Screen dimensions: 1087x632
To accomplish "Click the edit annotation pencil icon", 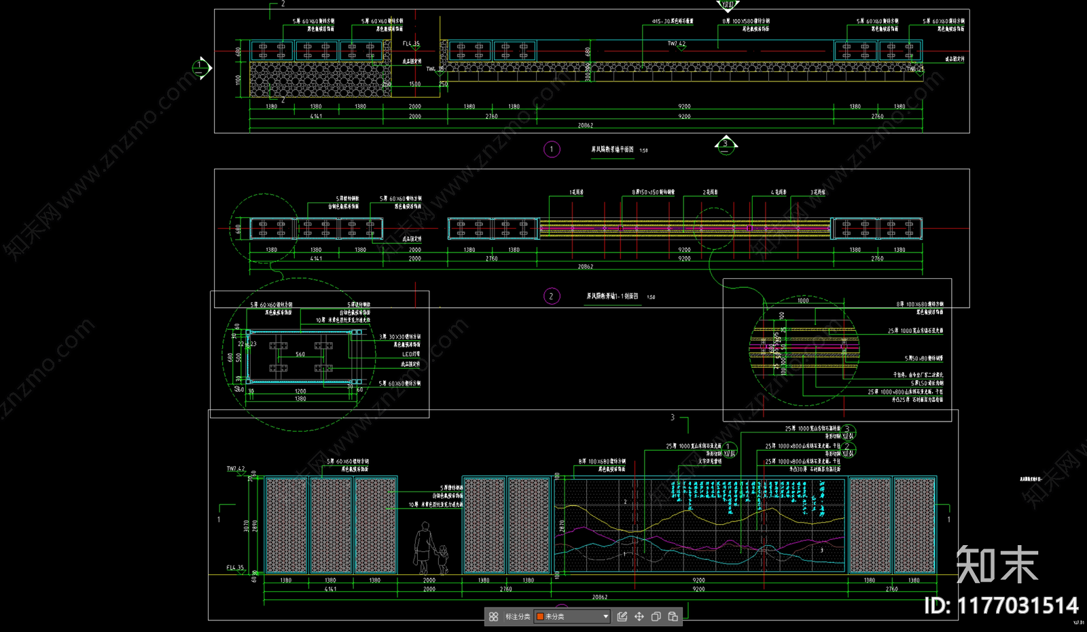I will click(622, 616).
